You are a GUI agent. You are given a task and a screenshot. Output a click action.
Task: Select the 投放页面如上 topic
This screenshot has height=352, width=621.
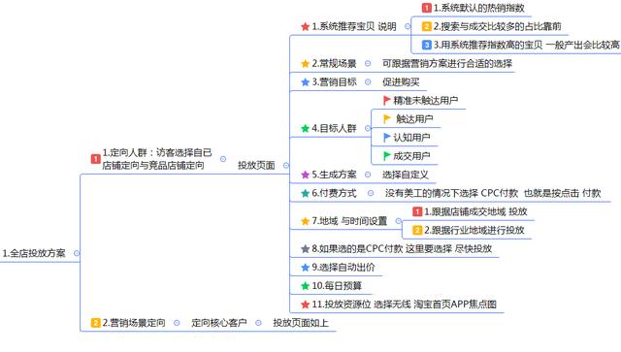point(301,323)
